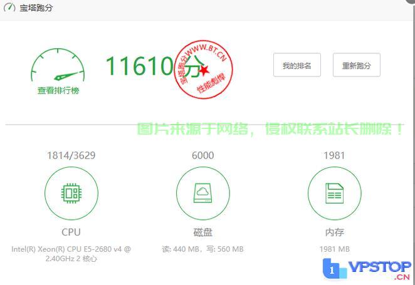Click the disk score 6000
This screenshot has height=285, width=415.
(x=202, y=155)
